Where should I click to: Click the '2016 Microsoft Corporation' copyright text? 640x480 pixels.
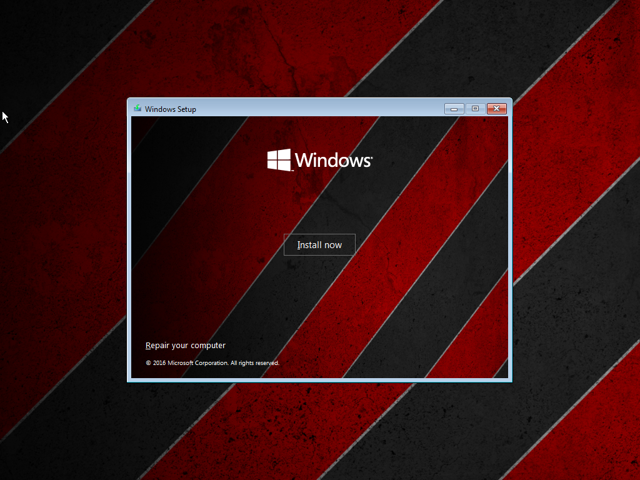[212, 363]
